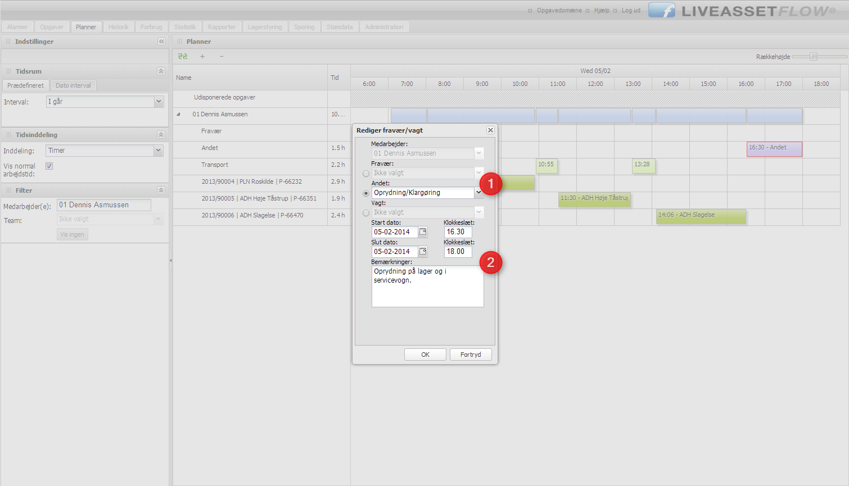Open calendar picker for Slut dato
This screenshot has width=849, height=486.
(x=423, y=252)
